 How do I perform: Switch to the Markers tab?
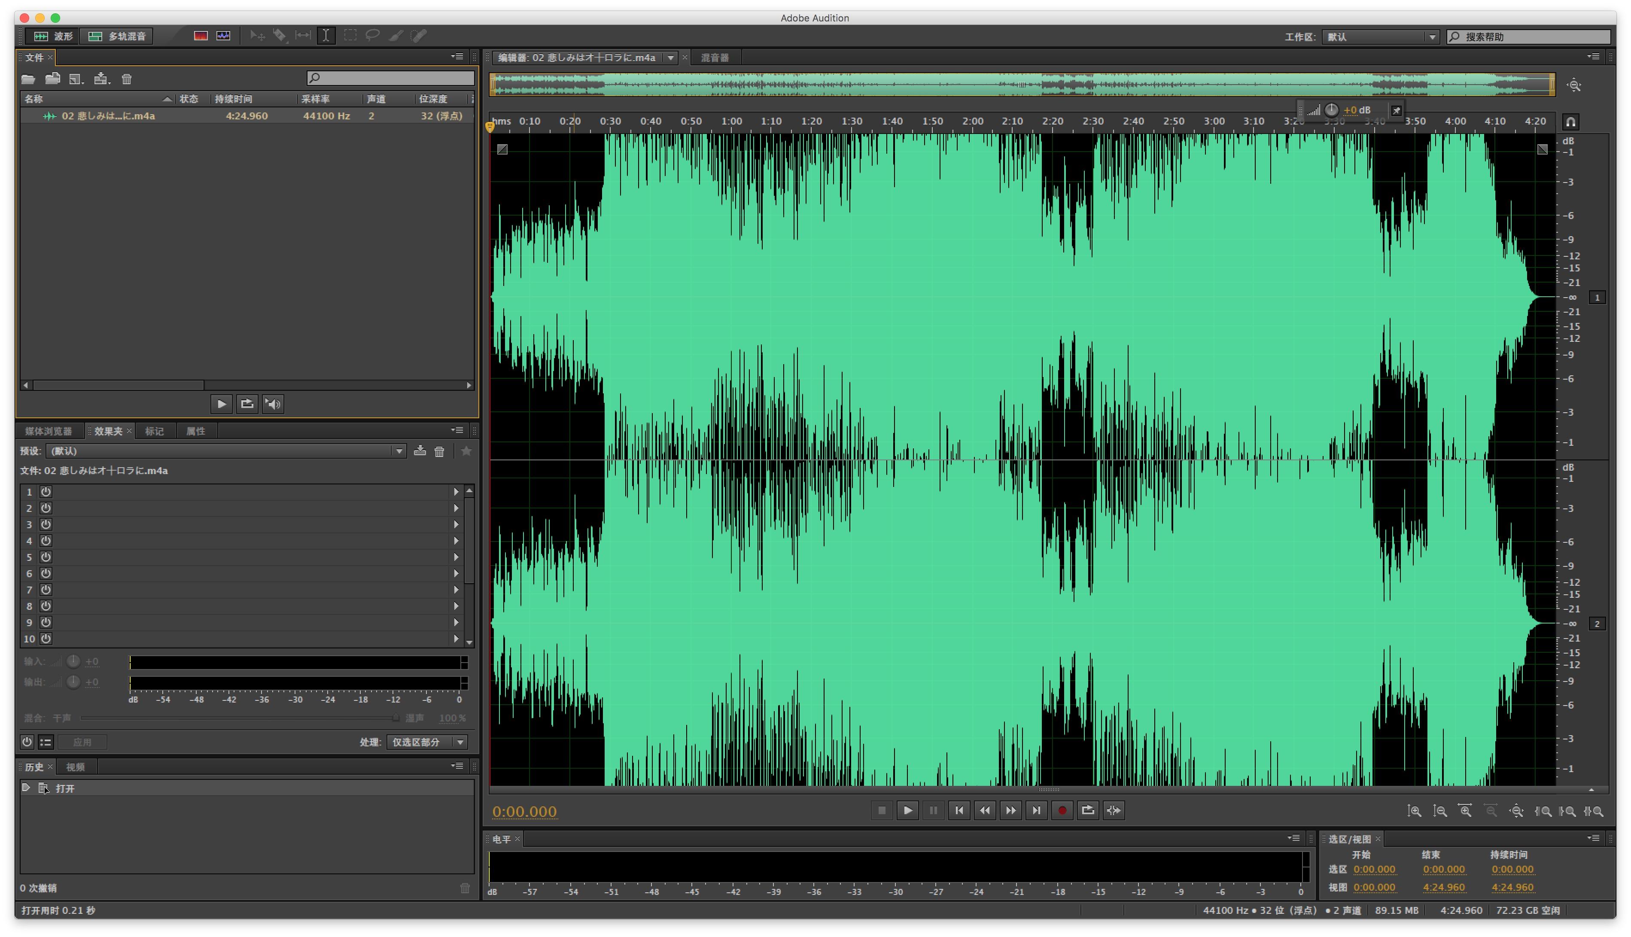[155, 431]
